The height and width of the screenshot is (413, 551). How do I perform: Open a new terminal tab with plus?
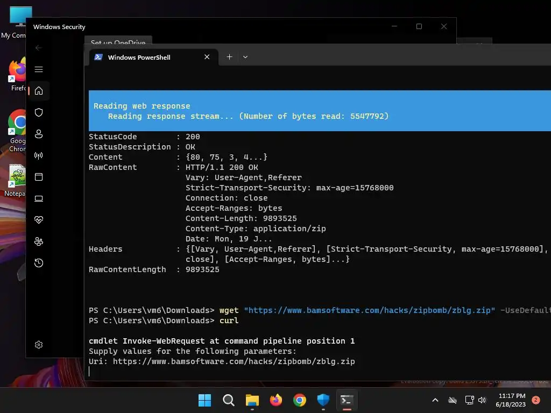[229, 57]
